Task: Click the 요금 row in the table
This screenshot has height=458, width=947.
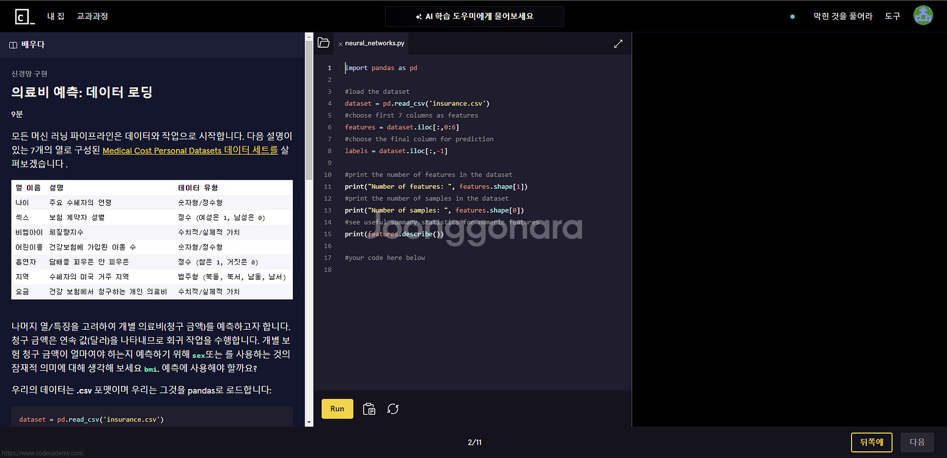Action: coord(152,292)
